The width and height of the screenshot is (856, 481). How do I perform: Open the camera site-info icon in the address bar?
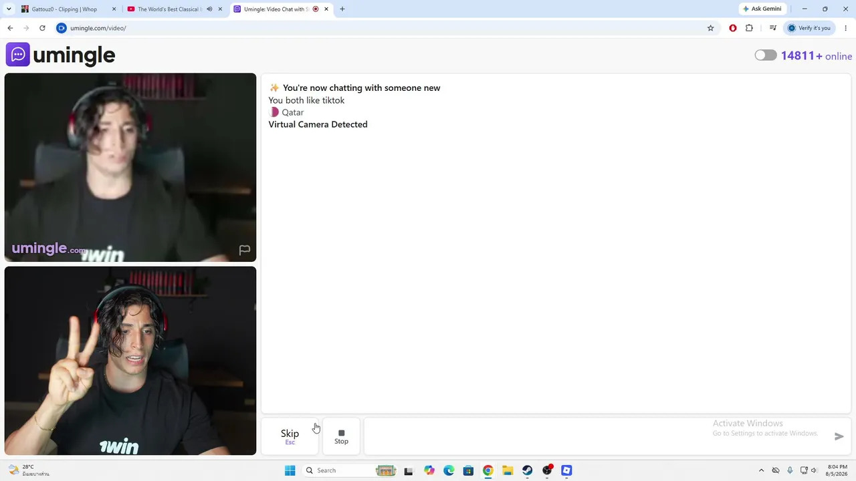[62, 28]
